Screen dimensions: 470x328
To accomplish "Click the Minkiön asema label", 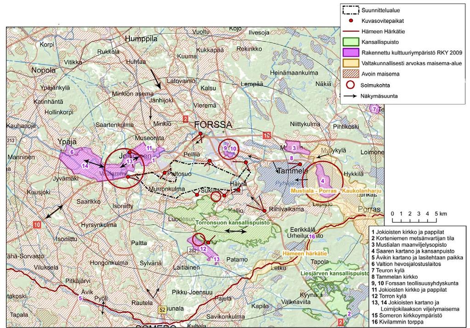I will point(132,94).
